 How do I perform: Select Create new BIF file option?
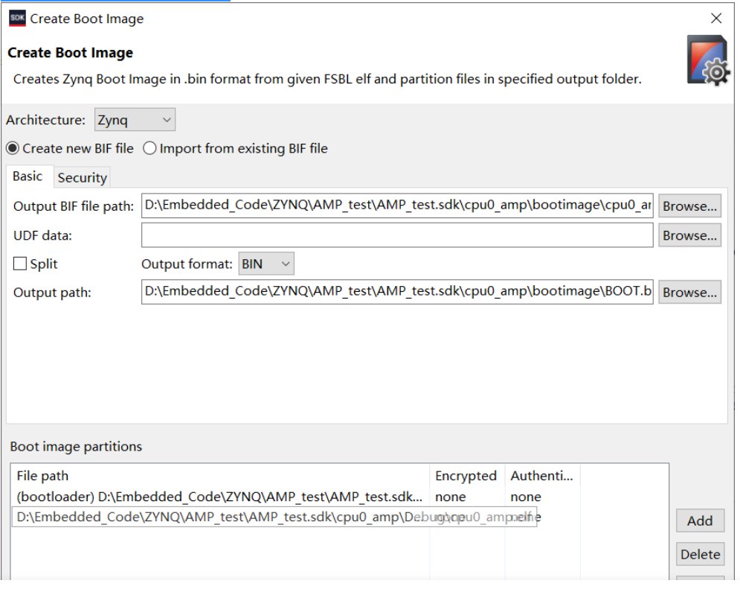tap(13, 149)
